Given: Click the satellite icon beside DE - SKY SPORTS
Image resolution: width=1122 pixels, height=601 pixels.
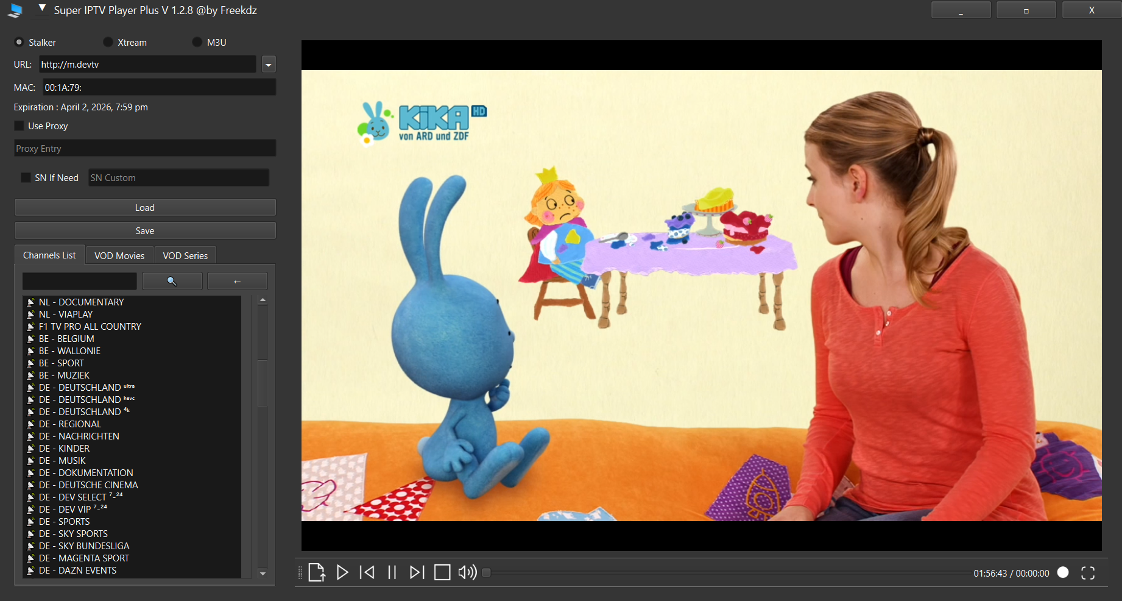Looking at the screenshot, I should (x=30, y=534).
